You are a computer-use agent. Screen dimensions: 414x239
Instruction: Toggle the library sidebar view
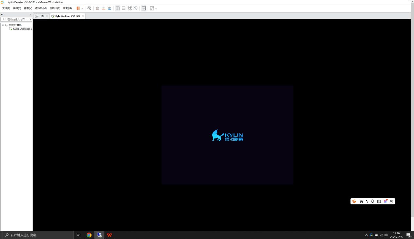coord(117,8)
